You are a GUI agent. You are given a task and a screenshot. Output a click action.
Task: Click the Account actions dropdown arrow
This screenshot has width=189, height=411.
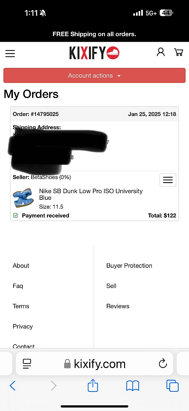119,76
